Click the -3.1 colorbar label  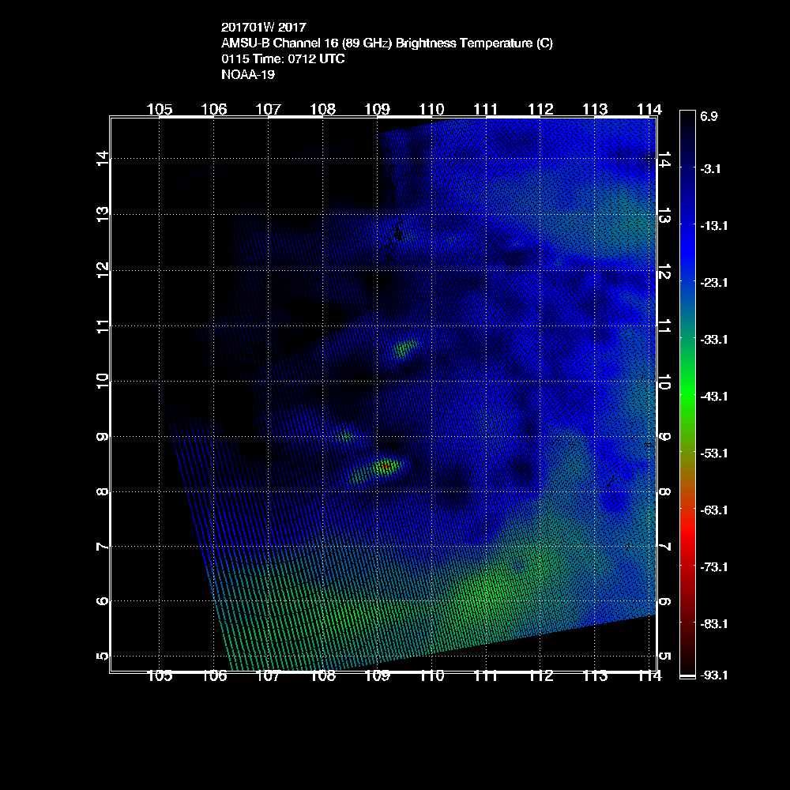pyautogui.click(x=710, y=169)
